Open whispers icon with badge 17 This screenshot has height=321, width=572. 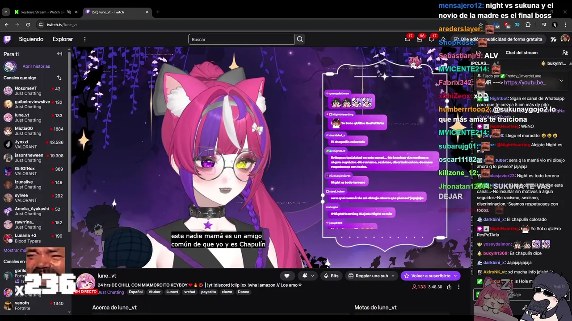431,39
